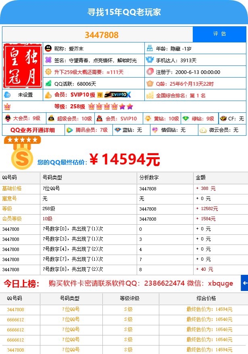Image resolution: width=248 pixels, height=354 pixels.
Task: Click the 黄钻 diamond icon
Action: 148,118
